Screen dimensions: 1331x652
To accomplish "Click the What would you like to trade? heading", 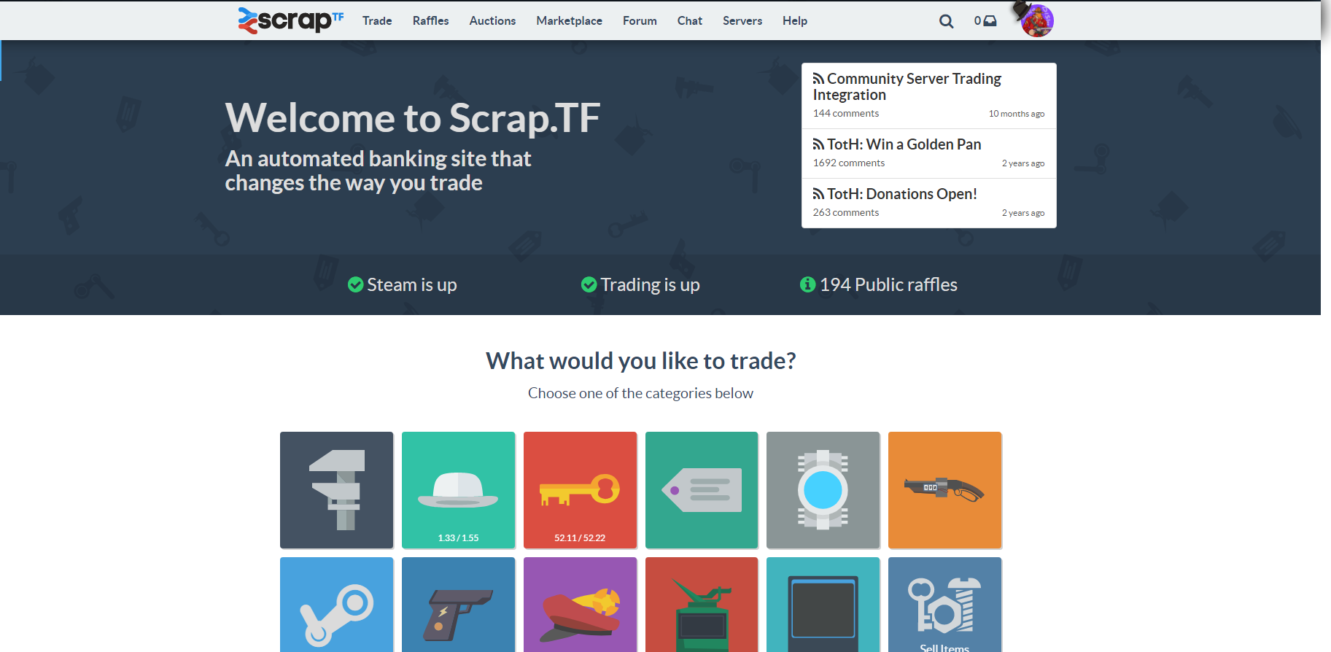I will [641, 361].
